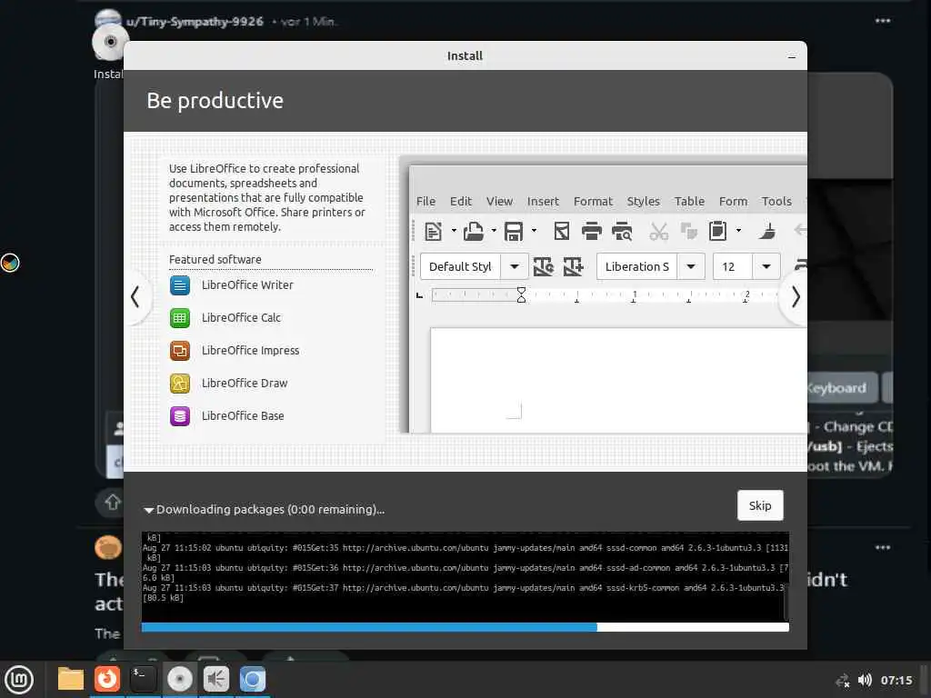
Task: Click the tab stop type selector on ruler
Action: (x=419, y=295)
